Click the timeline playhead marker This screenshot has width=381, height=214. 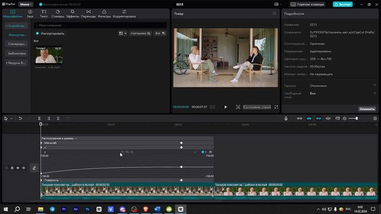click(x=40, y=124)
